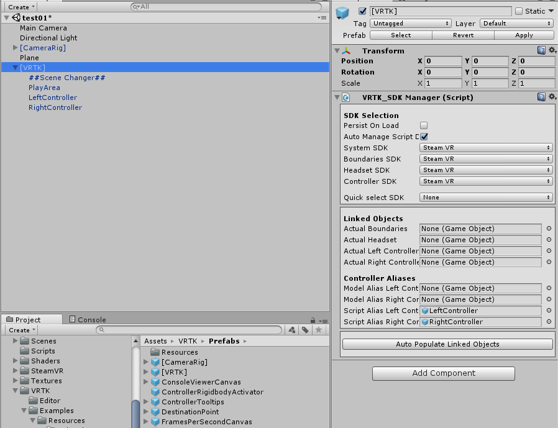Image resolution: width=558 pixels, height=428 pixels.
Task: Open the Project panel Create menu
Action: click(22, 330)
